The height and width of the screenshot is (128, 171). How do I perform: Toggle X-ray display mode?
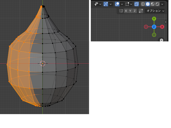click(x=137, y=4)
